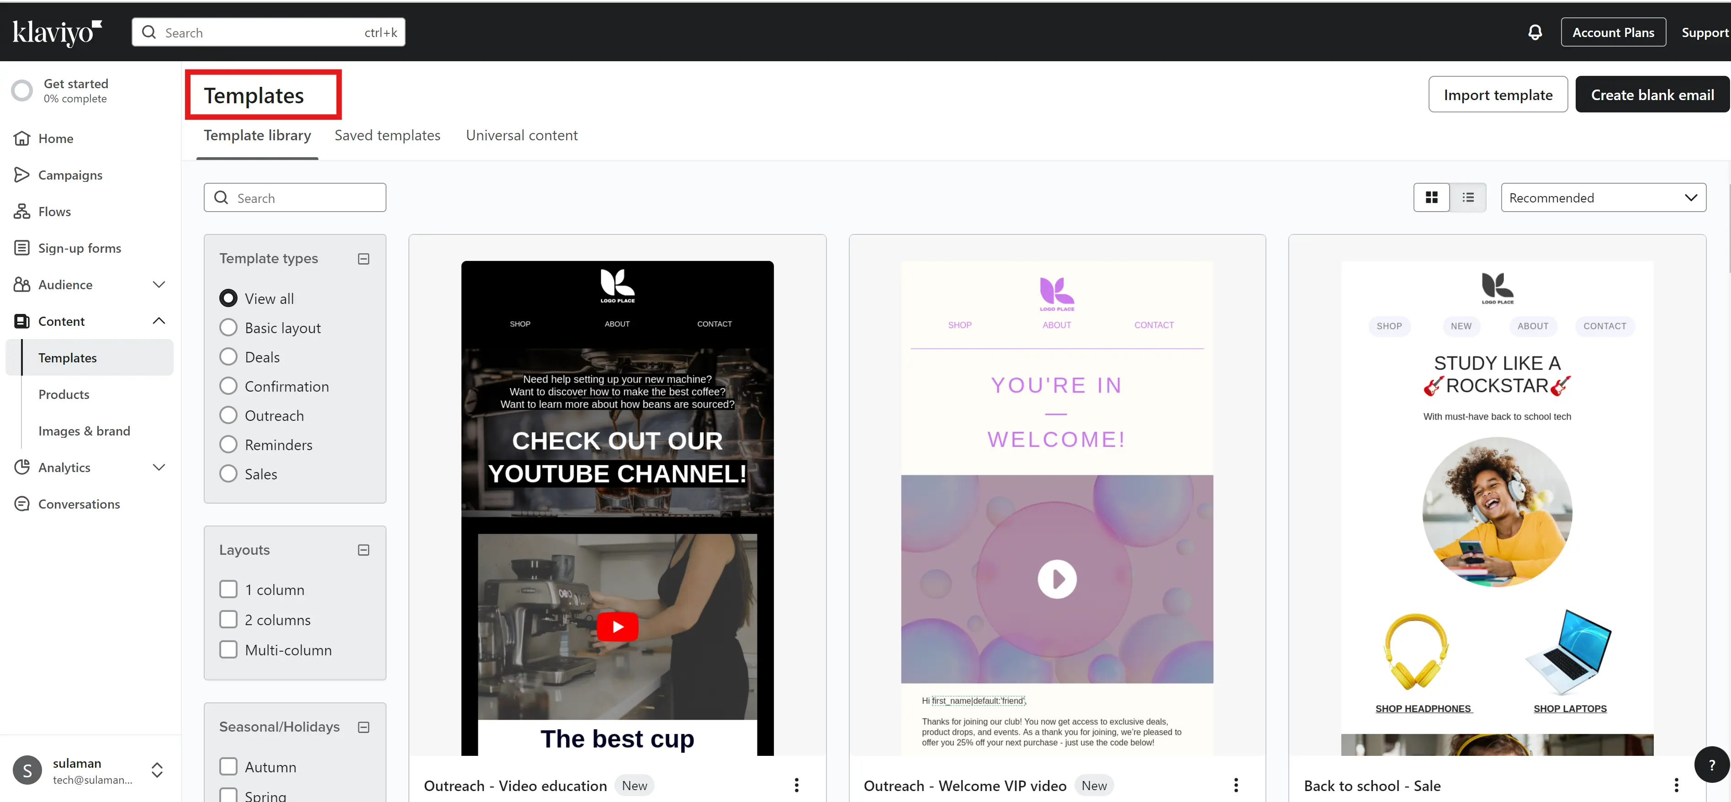Viewport: 1731px width, 802px height.
Task: Click the Import template button
Action: 1497,95
